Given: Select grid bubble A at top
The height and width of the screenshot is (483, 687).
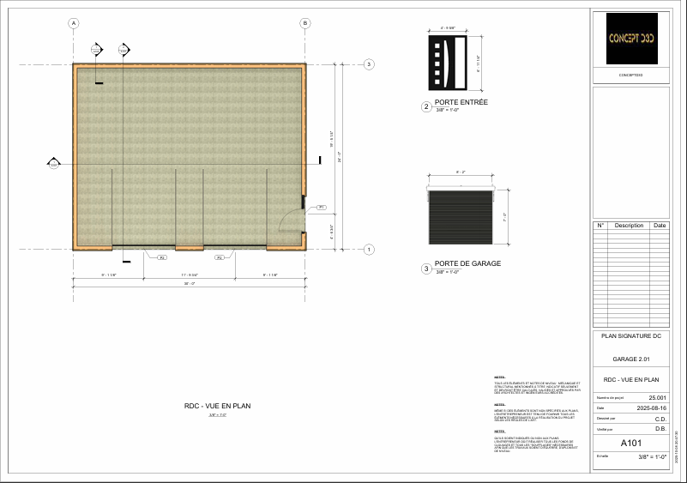Looking at the screenshot, I should click(74, 23).
